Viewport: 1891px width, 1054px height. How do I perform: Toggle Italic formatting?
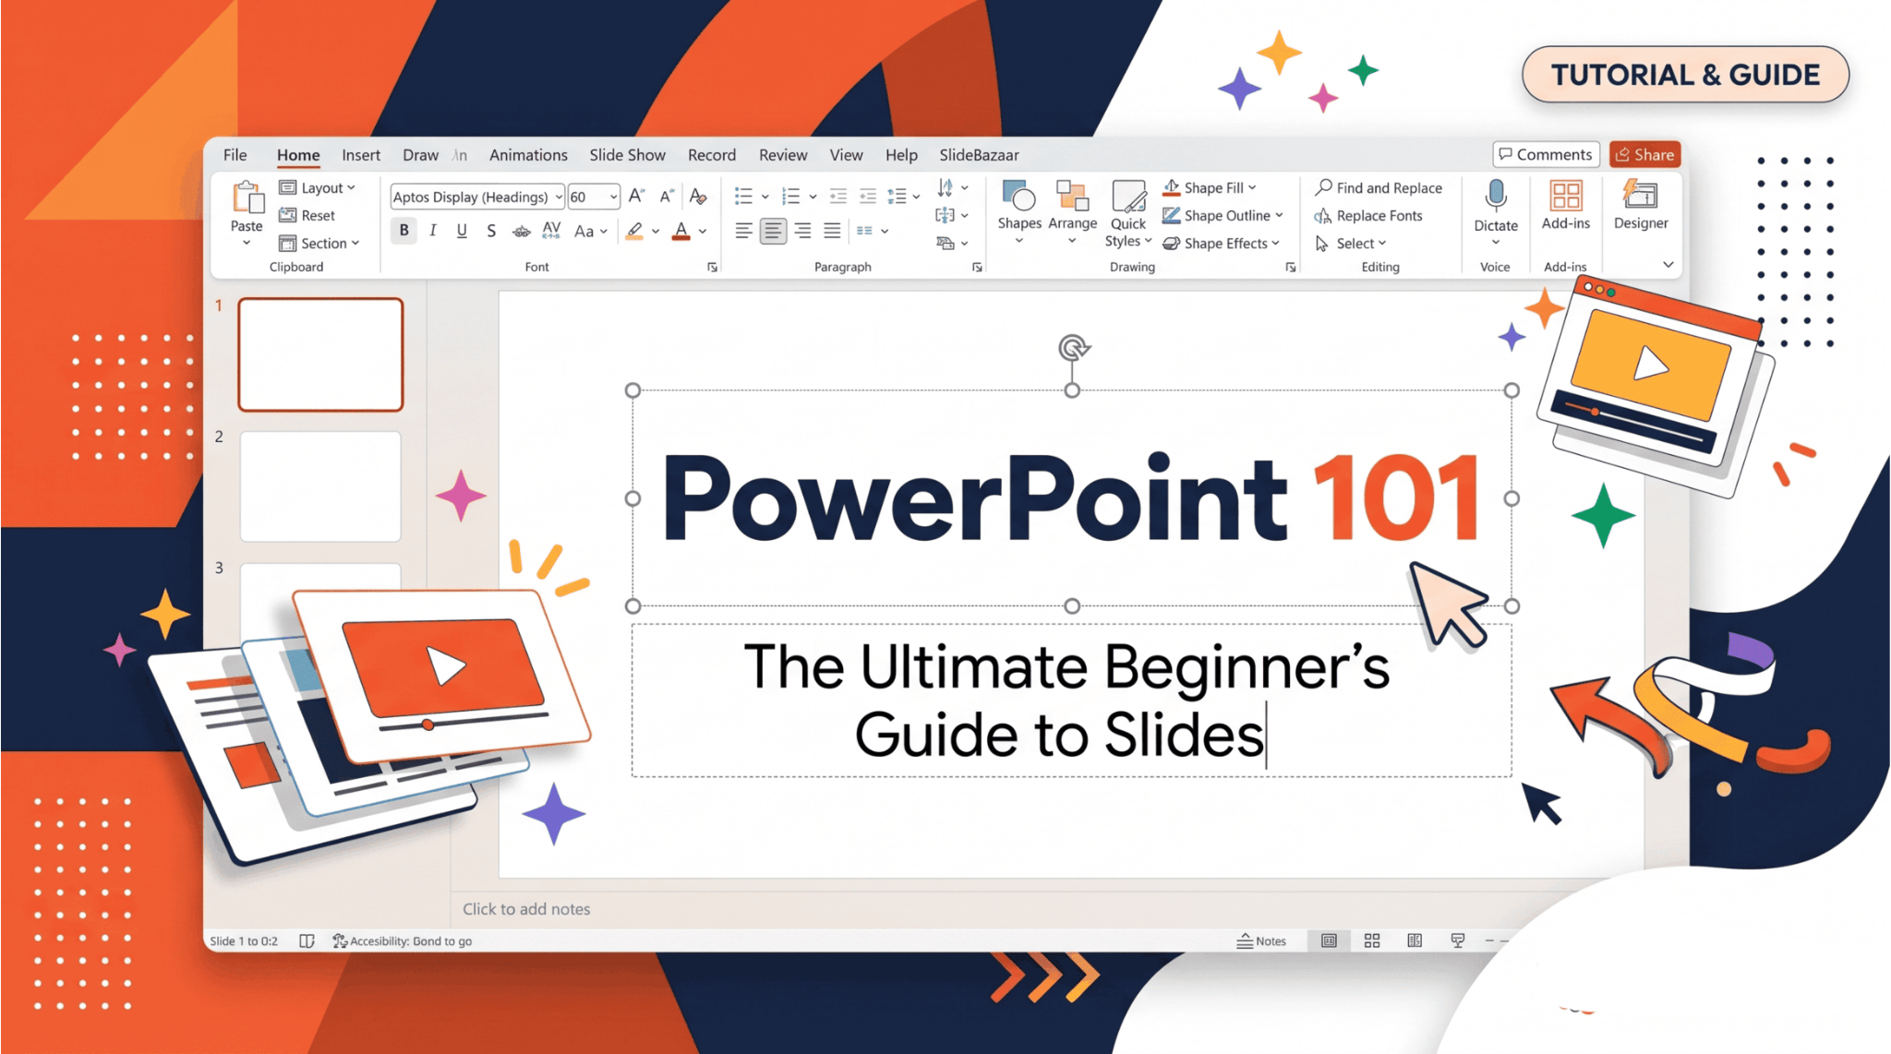click(432, 231)
